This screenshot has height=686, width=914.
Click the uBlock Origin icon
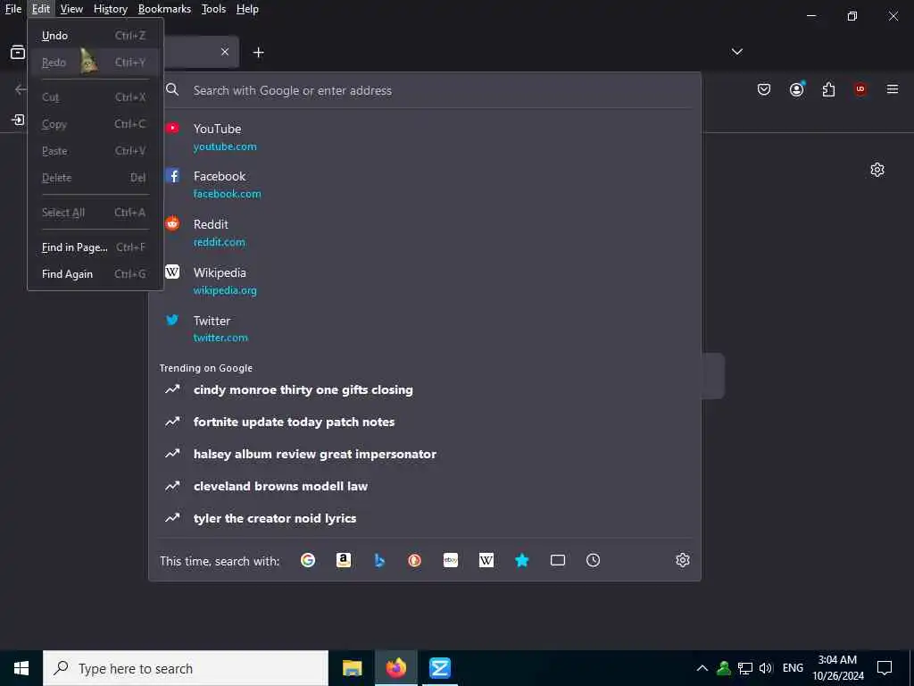click(860, 89)
